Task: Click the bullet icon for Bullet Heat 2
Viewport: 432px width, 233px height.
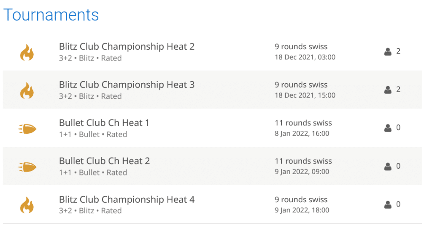Action: [x=27, y=167]
